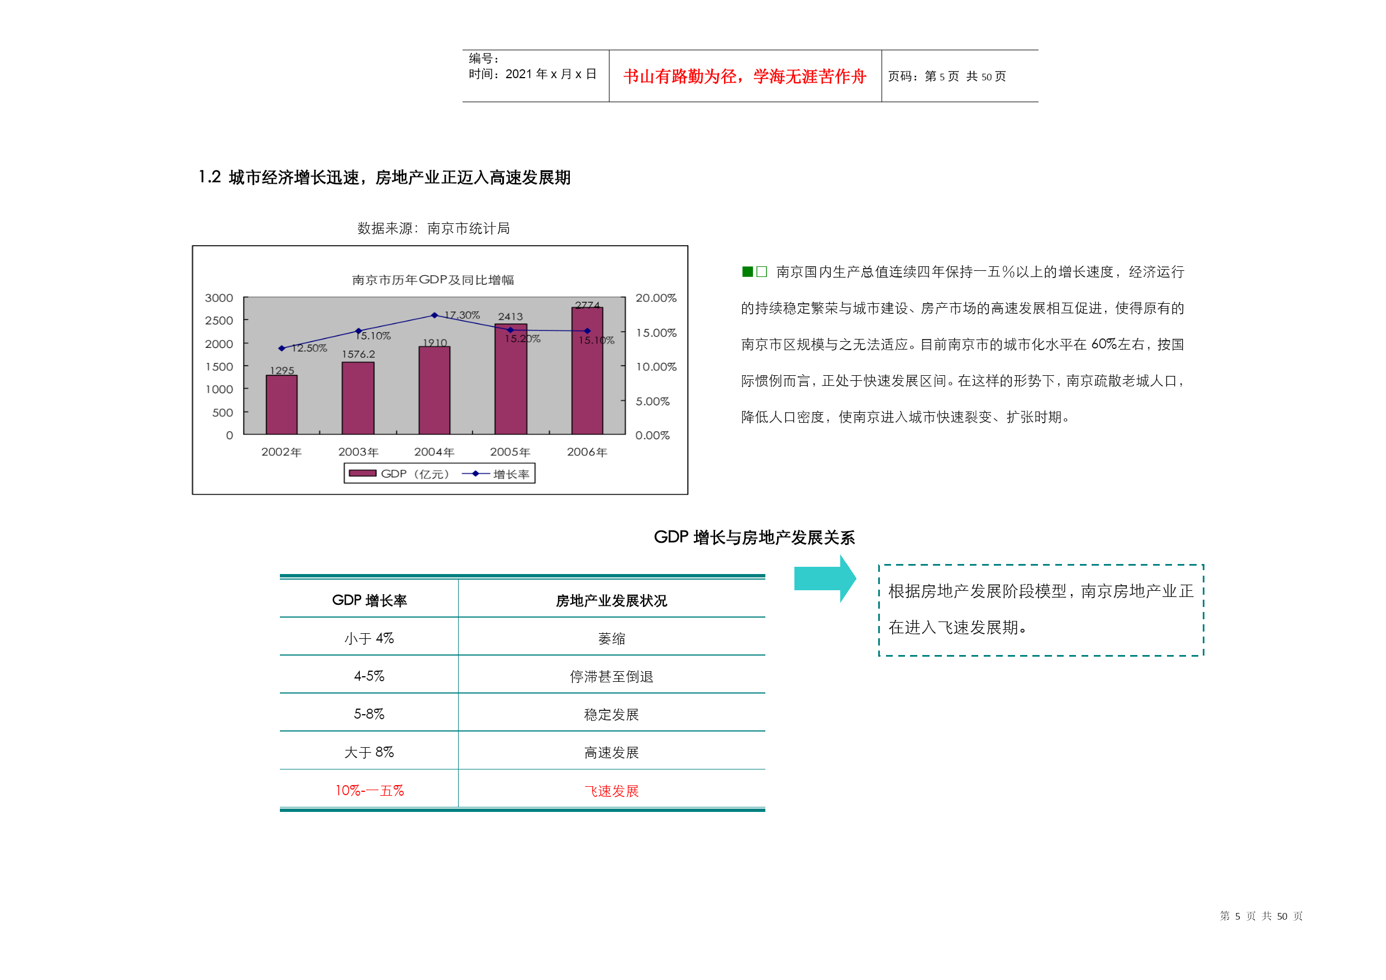Click the '时间：2021 年 x 月 x 日' header text
The height and width of the screenshot is (980, 1386).
[x=532, y=74]
